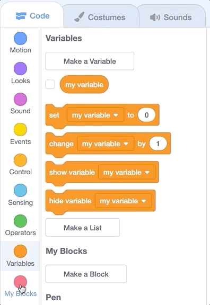
Task: Jump to the green Operators category
Action: click(20, 221)
